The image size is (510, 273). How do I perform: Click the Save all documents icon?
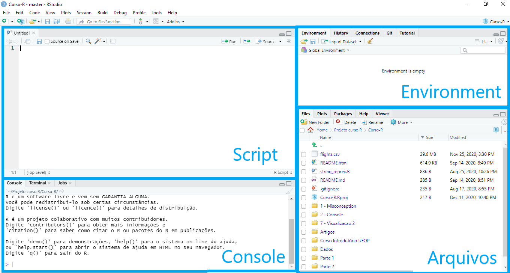click(x=56, y=21)
